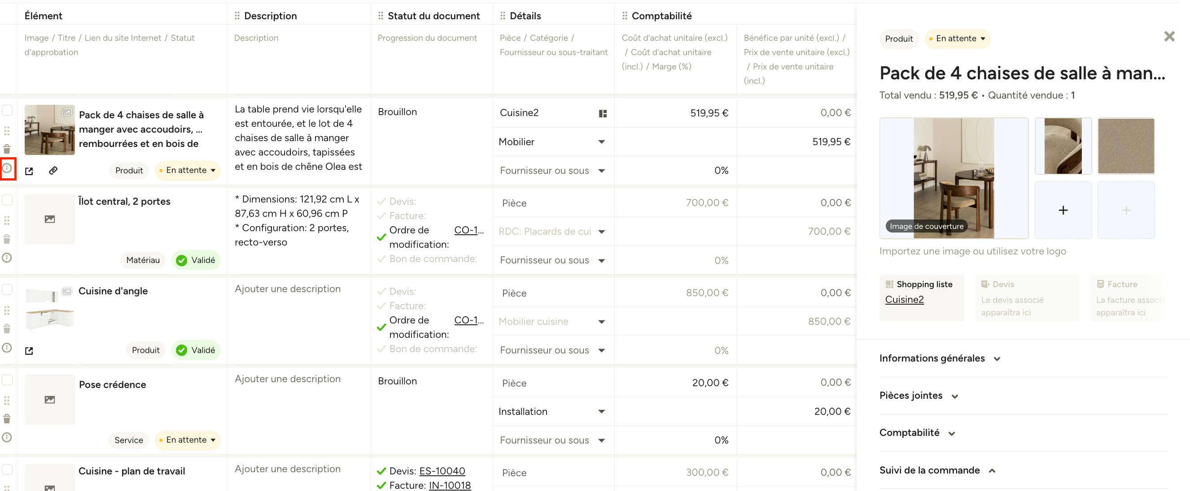Click the Cuisine2 board icon in Détails
The image size is (1190, 491).
click(602, 113)
